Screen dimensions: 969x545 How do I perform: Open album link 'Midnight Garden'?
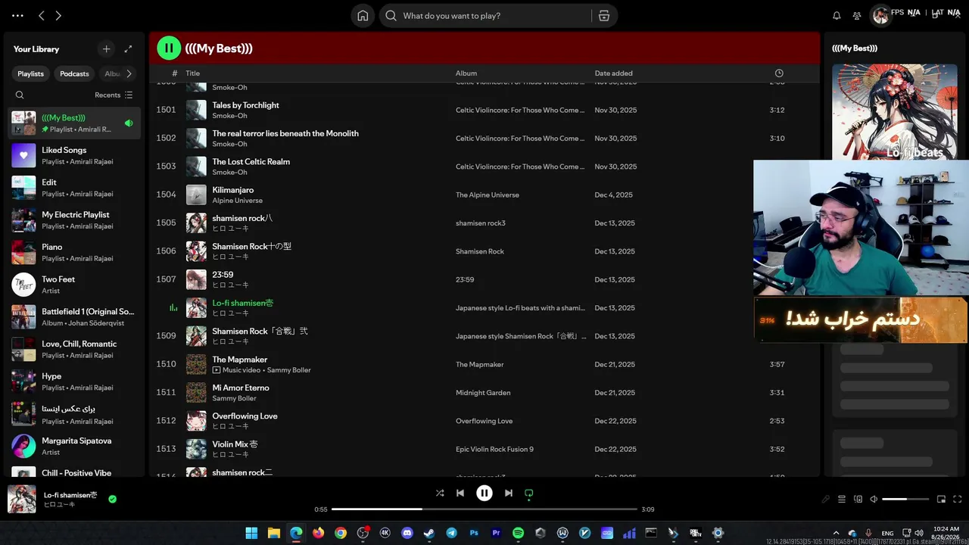pyautogui.click(x=483, y=393)
